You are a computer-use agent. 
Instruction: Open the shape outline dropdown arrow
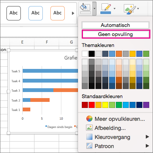click(x=114, y=9)
